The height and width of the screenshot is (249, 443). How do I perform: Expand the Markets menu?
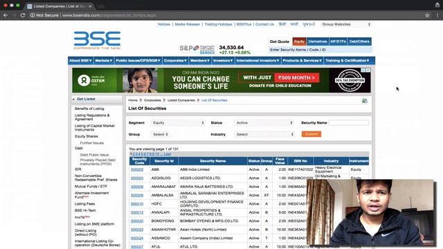tap(103, 60)
